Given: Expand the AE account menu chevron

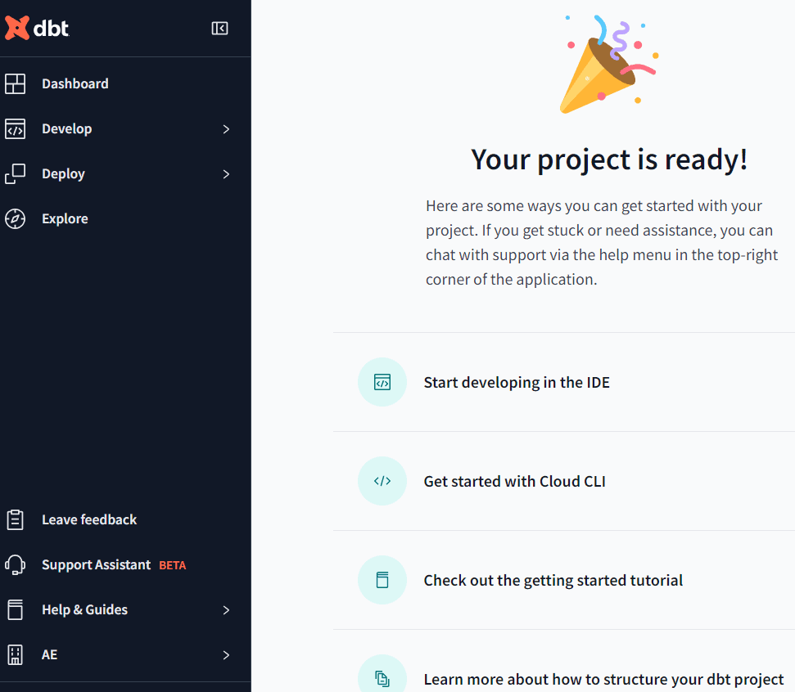Looking at the screenshot, I should (226, 655).
